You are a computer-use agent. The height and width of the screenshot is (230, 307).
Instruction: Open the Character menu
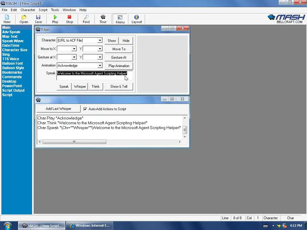28,10
